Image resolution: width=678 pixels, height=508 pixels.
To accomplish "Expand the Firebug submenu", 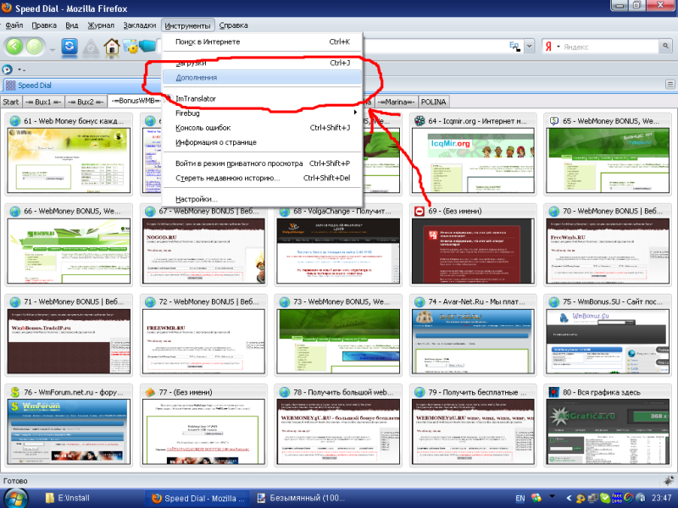I will tap(263, 113).
